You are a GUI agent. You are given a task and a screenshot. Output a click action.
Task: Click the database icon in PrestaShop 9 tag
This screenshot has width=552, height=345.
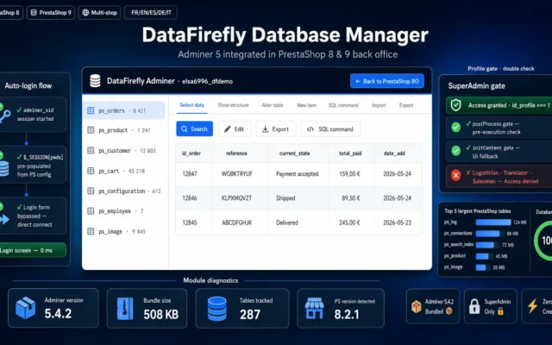(34, 13)
